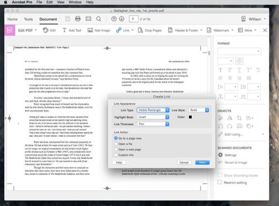Image resolution: width=279 pixels, height=206 pixels.
Task: Go to next page with down arrow
Action: [x=122, y=19]
